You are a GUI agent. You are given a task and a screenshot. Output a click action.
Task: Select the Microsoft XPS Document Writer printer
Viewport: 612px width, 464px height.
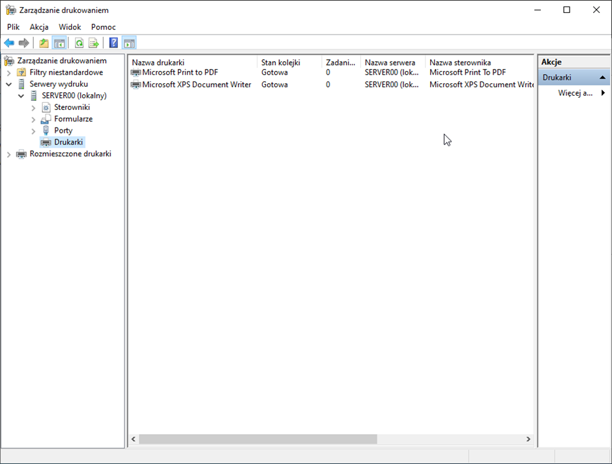(x=196, y=85)
